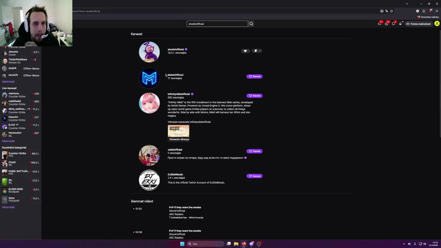Open the Chatti recommended category

click(x=21, y=164)
